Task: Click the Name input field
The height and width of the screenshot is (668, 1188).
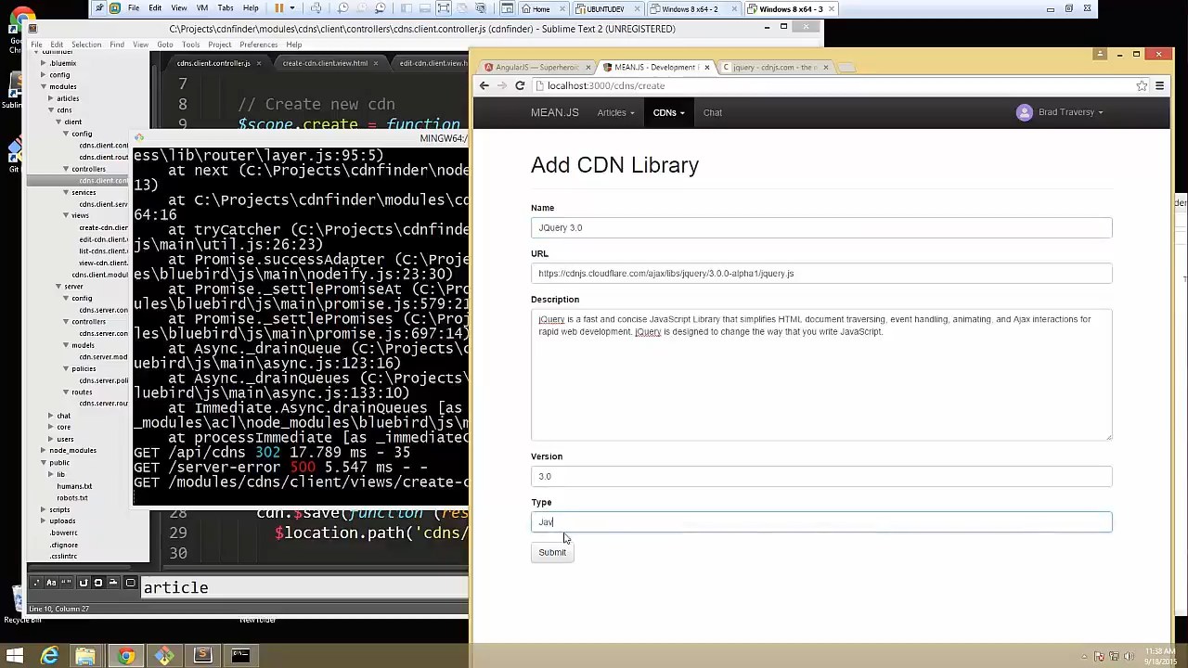Action: coord(821,227)
